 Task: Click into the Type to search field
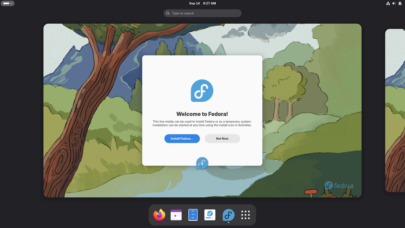pyautogui.click(x=202, y=13)
